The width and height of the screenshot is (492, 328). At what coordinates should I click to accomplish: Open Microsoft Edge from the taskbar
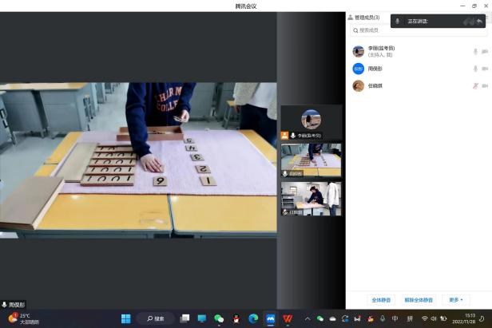click(x=253, y=318)
